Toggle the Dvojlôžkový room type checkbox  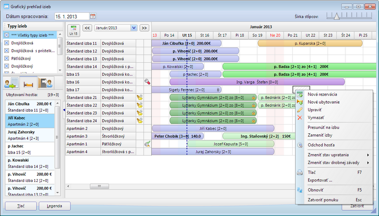point(7,66)
